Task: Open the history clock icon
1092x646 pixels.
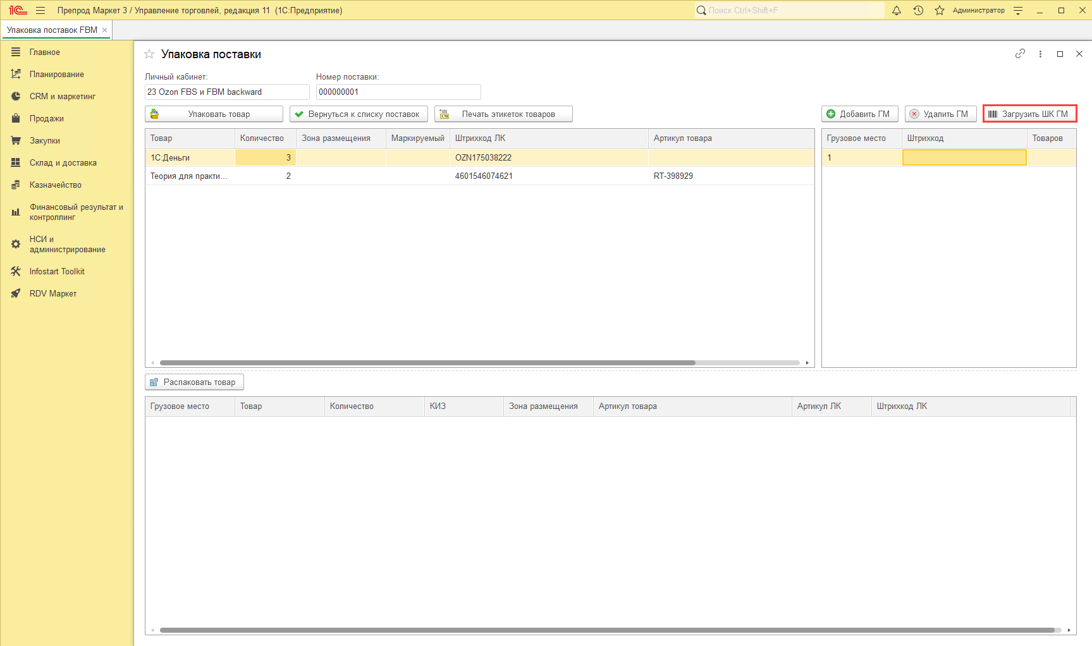Action: coord(918,10)
